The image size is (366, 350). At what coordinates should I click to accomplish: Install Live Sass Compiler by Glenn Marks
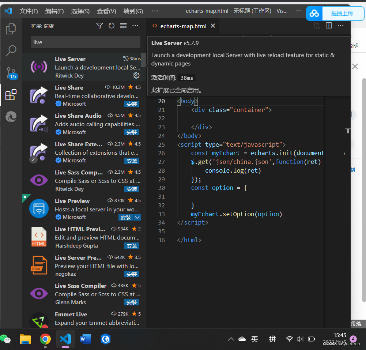(132, 302)
